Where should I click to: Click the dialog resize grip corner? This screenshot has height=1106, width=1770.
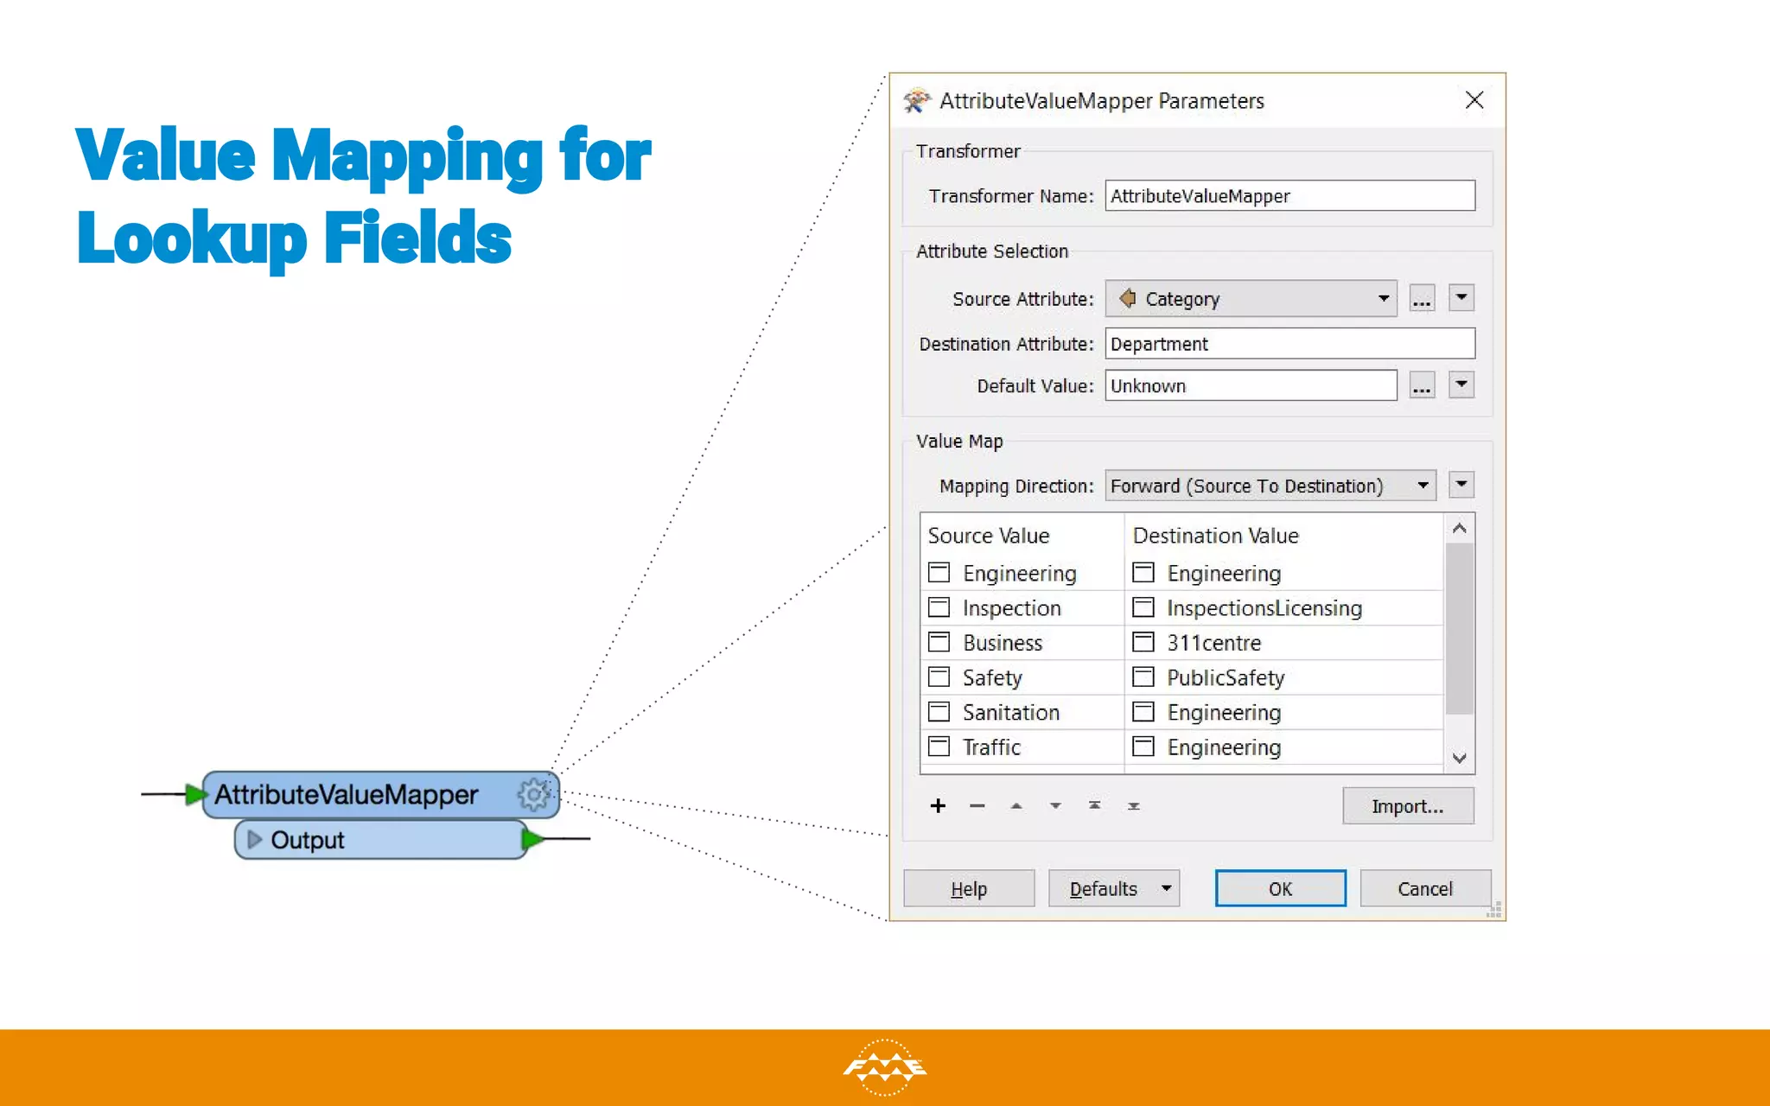(x=1494, y=909)
